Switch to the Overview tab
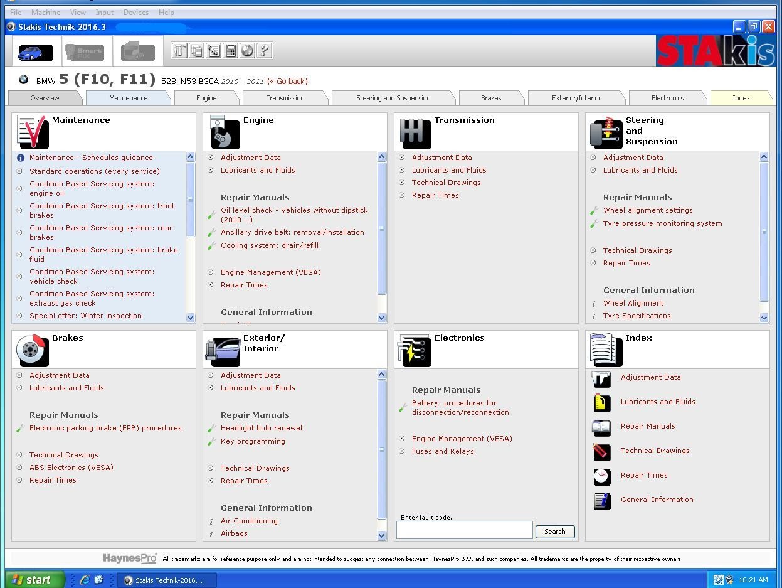 point(45,98)
